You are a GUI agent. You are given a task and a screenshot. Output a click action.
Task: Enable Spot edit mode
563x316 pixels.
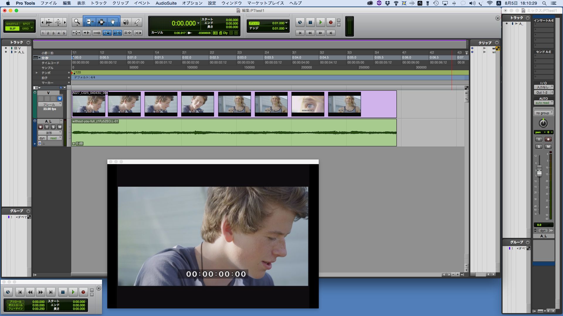click(27, 24)
